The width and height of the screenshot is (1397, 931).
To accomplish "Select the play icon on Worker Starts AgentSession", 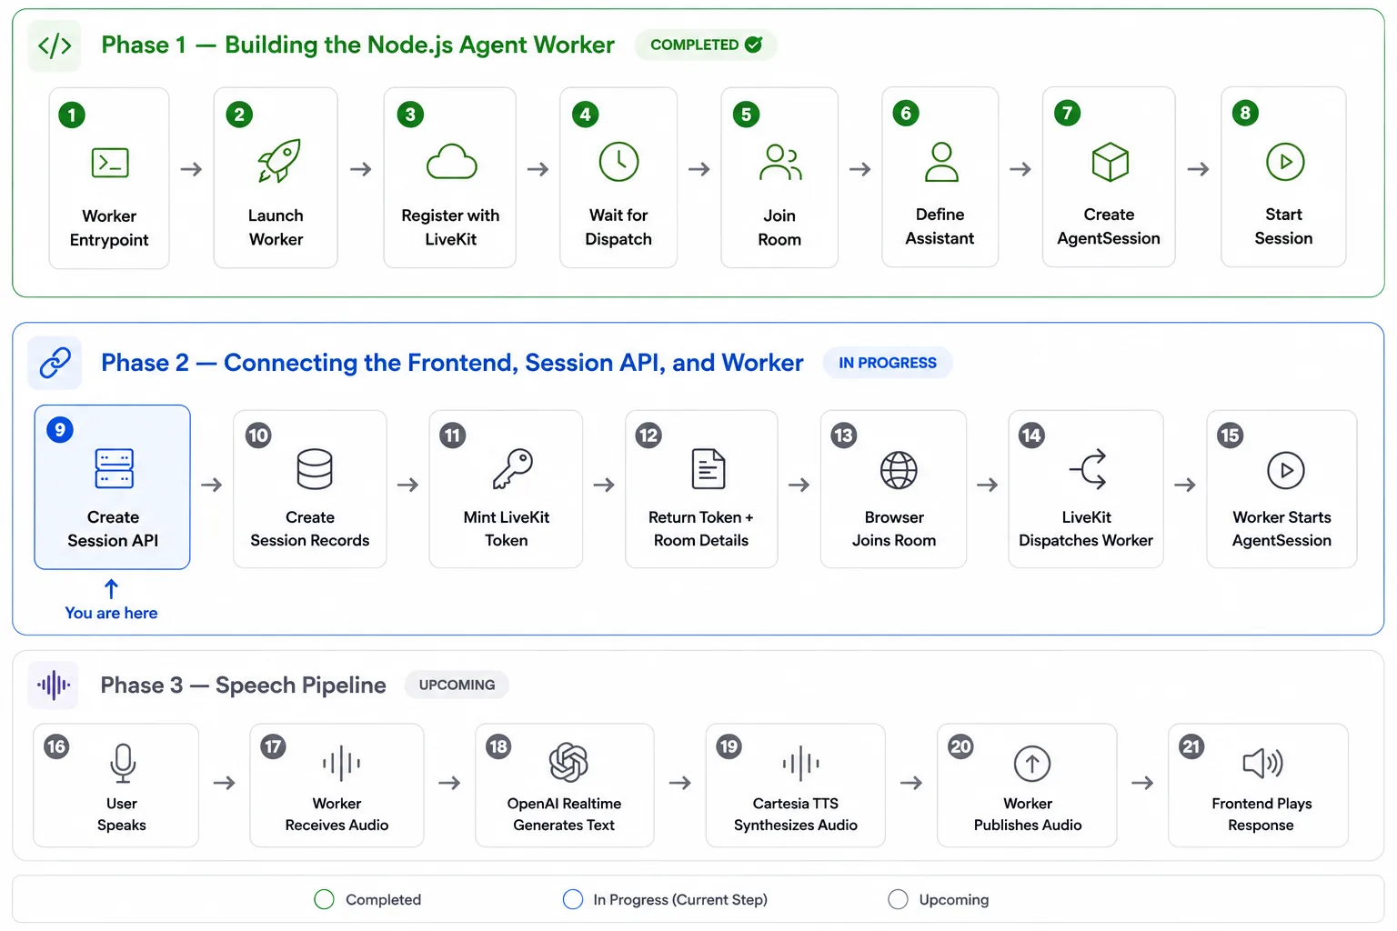I will pyautogui.click(x=1286, y=470).
